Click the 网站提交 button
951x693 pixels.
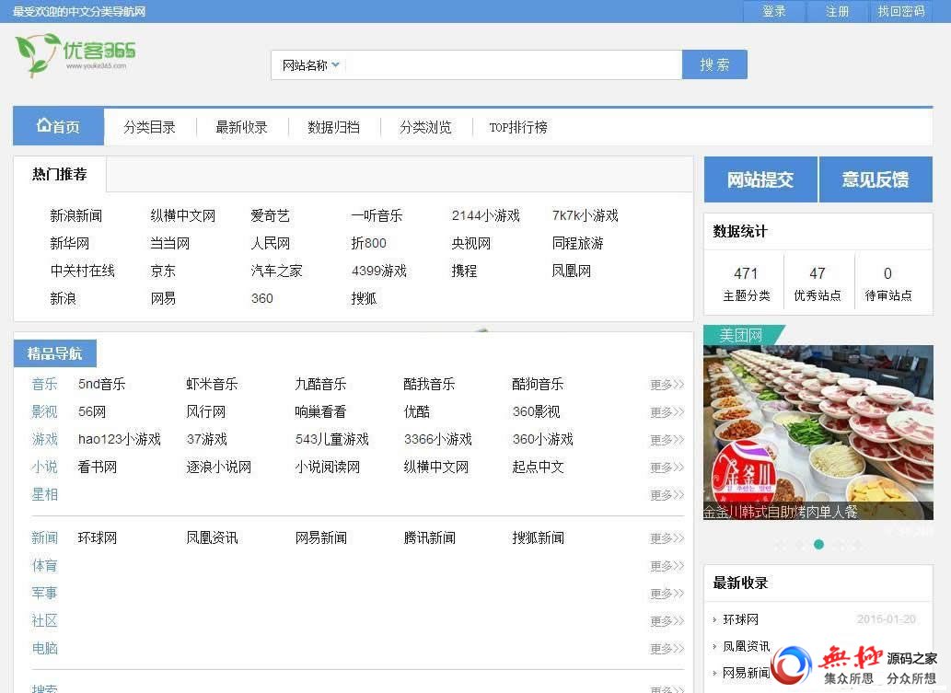[x=760, y=179]
